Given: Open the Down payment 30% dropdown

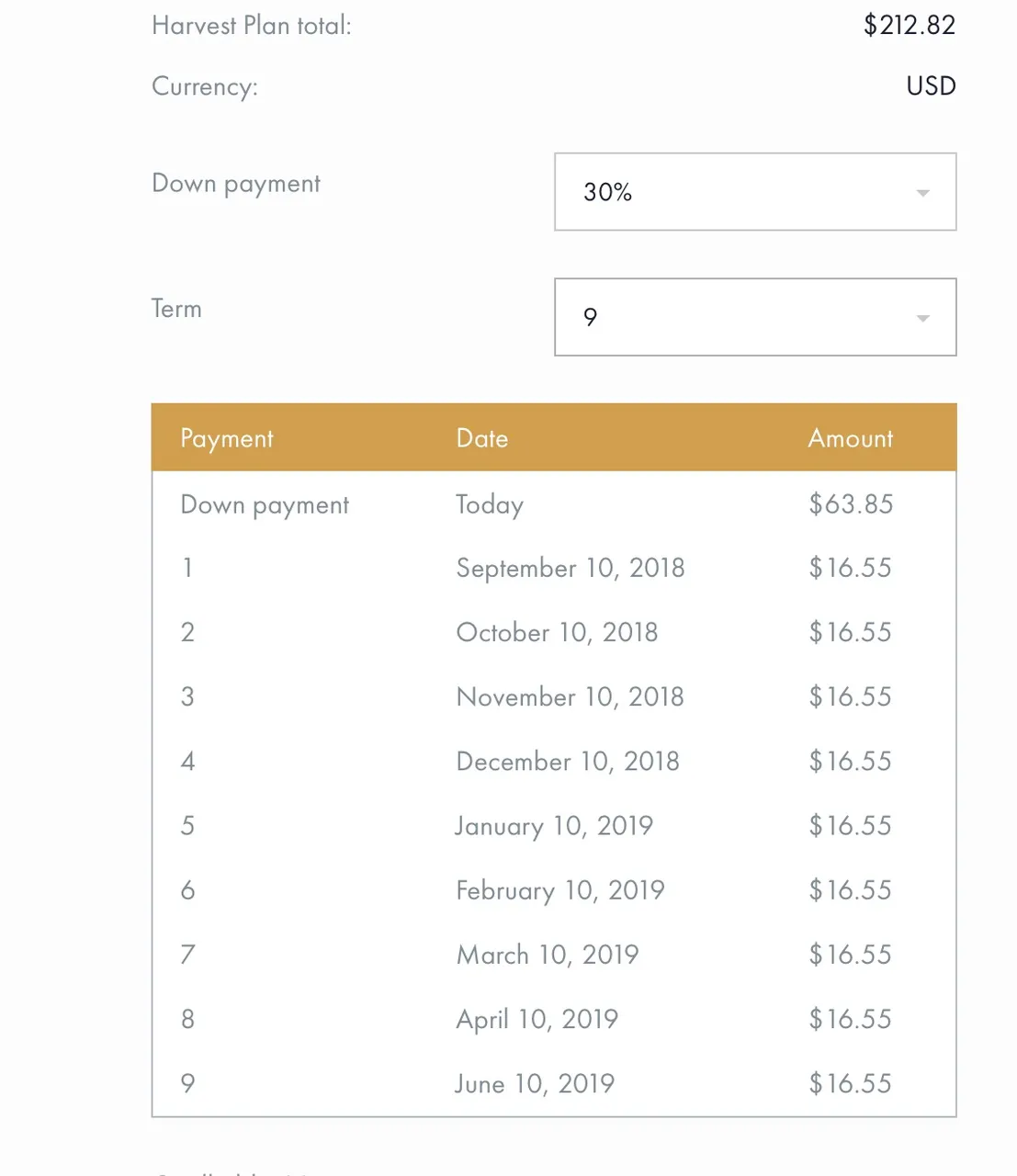Looking at the screenshot, I should (755, 192).
